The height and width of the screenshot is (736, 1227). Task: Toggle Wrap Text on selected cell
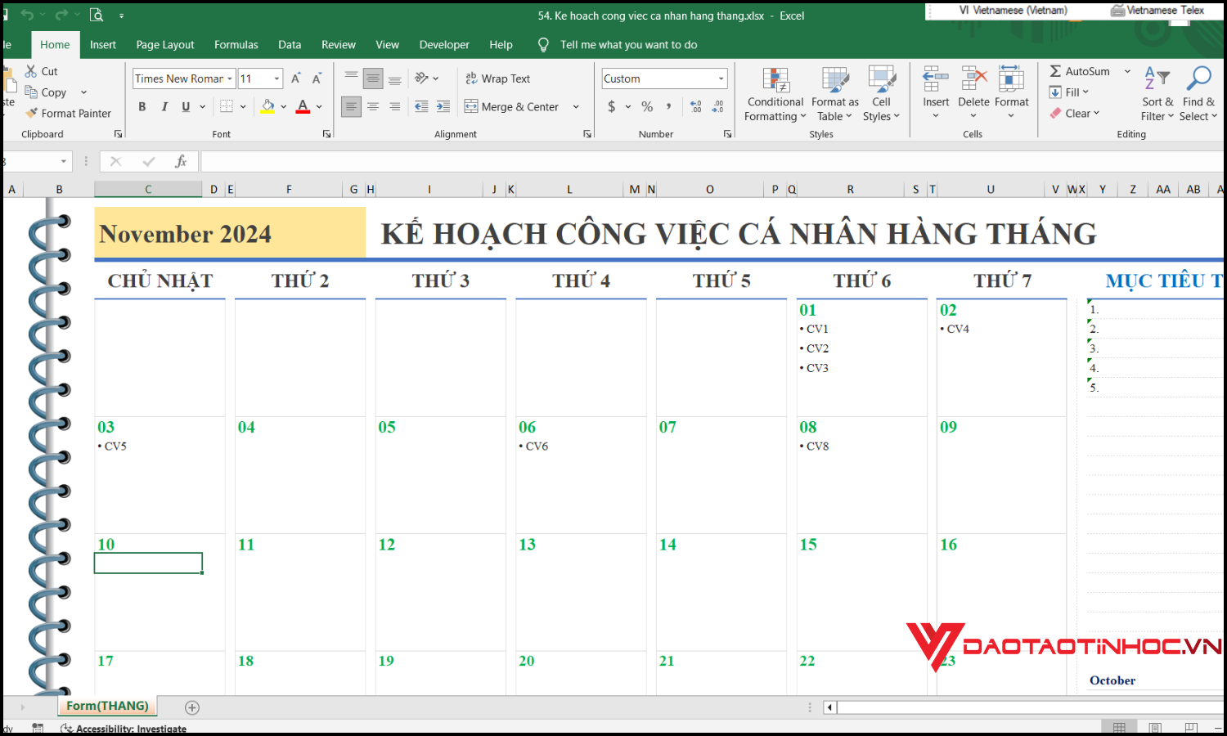(498, 79)
